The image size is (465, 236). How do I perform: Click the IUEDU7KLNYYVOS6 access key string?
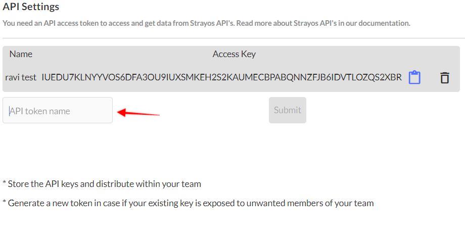(x=221, y=77)
